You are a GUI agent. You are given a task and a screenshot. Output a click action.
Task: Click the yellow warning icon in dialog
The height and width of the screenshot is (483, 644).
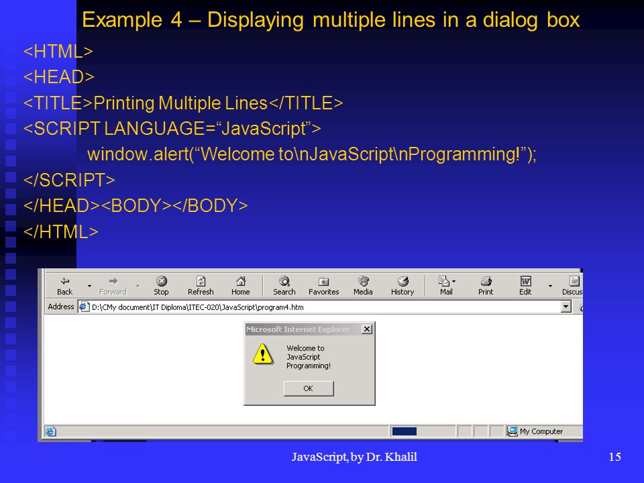tap(263, 355)
